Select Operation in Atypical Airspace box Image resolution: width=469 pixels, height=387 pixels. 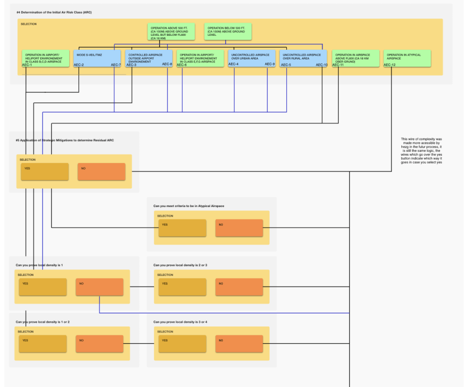pos(407,59)
